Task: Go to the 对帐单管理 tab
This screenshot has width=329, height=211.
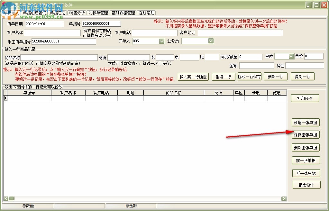Action: 98,13
